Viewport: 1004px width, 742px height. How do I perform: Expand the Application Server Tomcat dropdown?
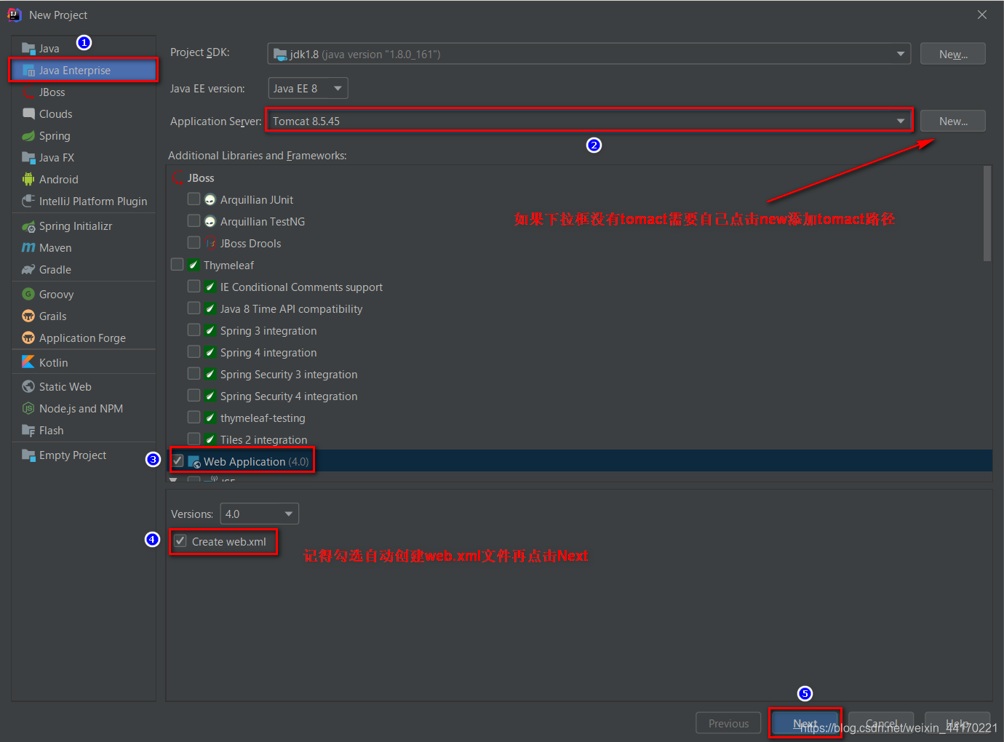(589, 121)
